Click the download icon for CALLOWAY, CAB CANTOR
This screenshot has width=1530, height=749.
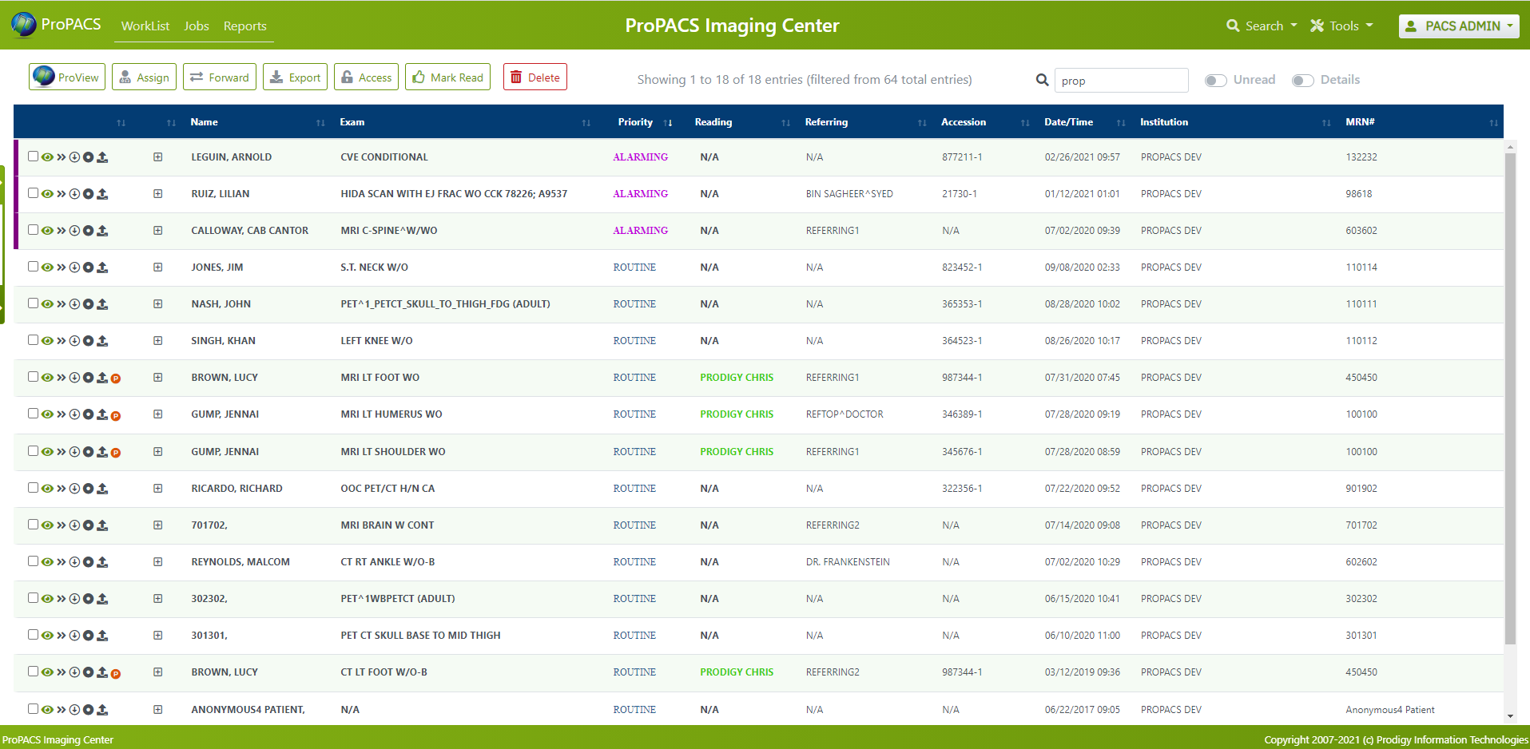click(x=74, y=231)
